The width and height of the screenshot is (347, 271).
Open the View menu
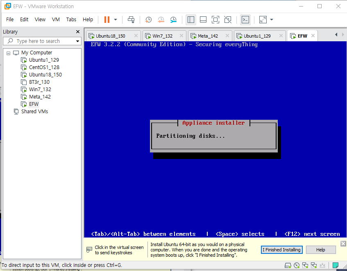point(40,20)
